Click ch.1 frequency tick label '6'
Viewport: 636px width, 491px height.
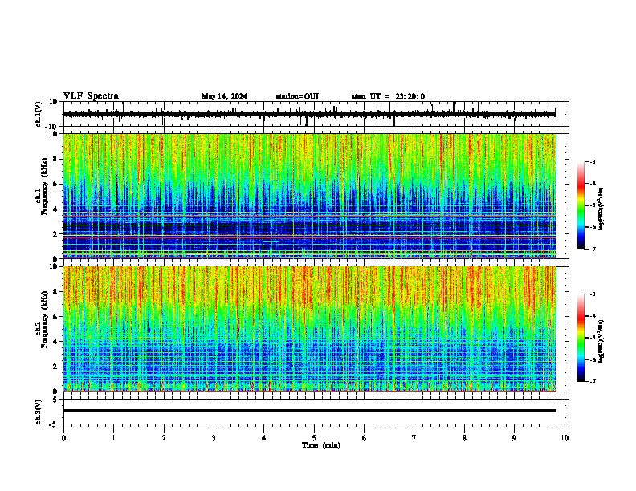(56, 184)
